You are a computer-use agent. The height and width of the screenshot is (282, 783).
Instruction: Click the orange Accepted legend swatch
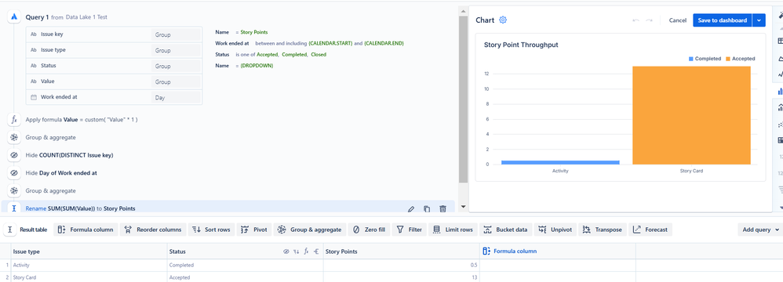(728, 59)
